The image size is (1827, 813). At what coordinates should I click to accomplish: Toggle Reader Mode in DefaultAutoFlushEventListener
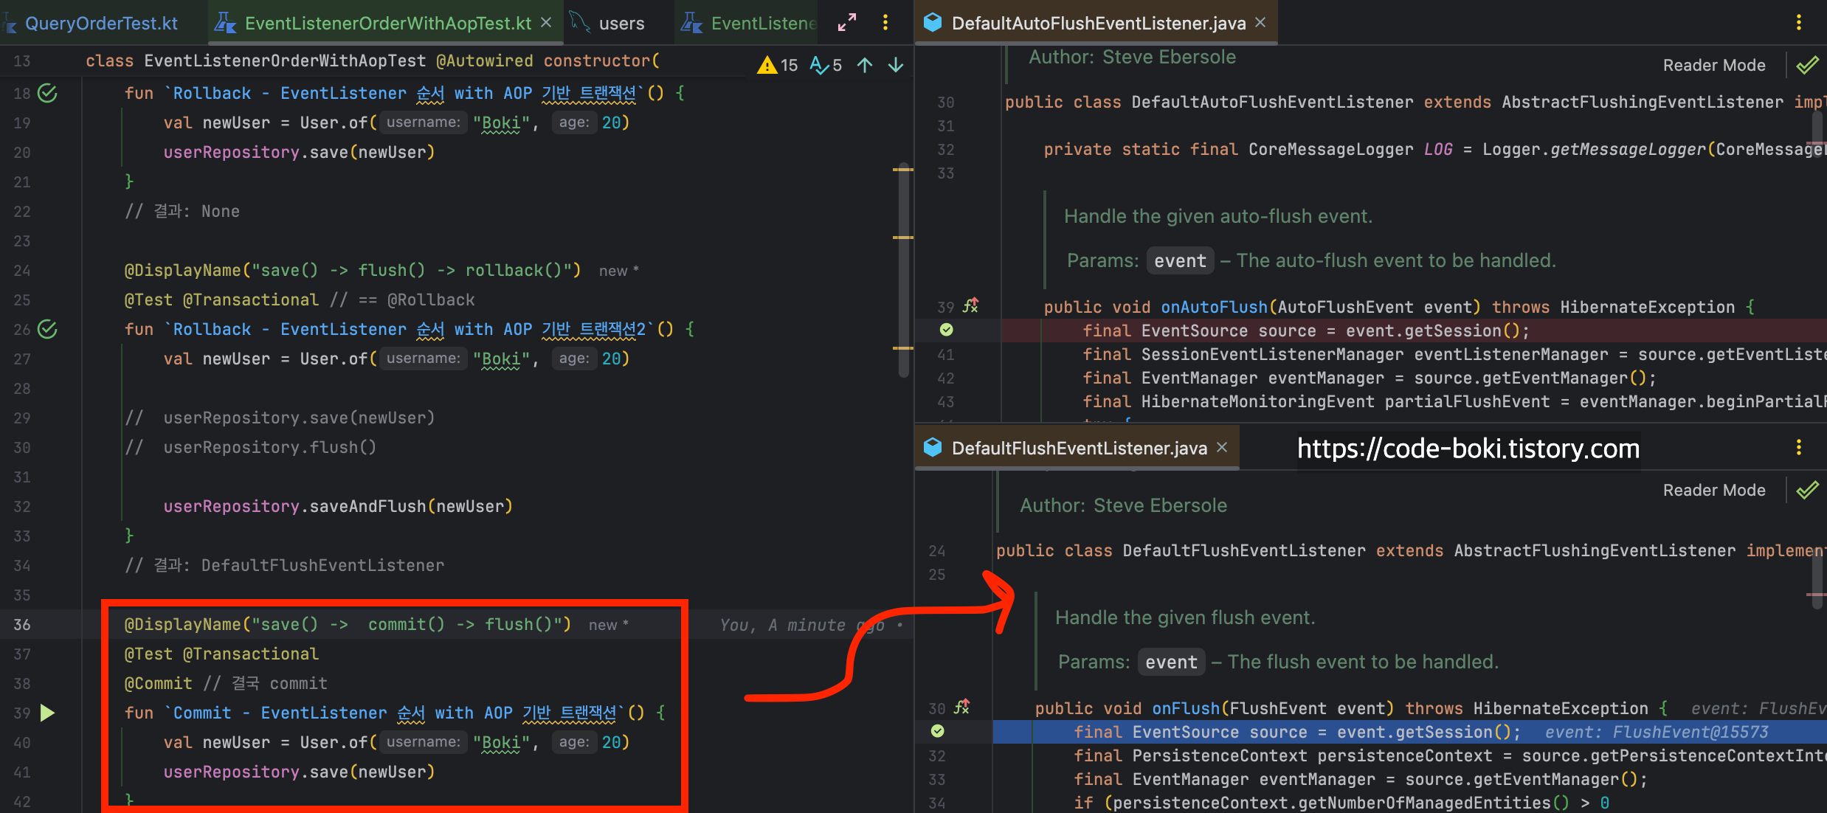coord(1713,65)
